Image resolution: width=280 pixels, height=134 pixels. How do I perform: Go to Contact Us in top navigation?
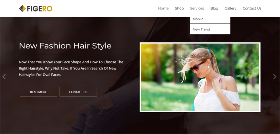[x=252, y=8]
